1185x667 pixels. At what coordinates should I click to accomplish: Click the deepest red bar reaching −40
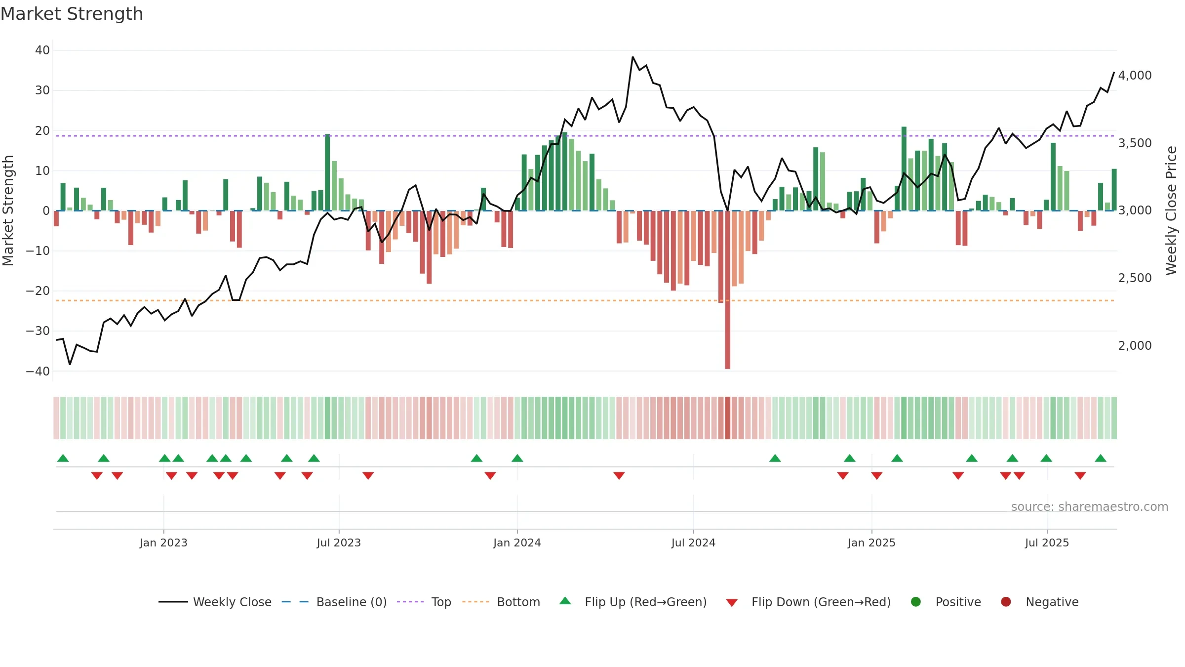pos(728,290)
